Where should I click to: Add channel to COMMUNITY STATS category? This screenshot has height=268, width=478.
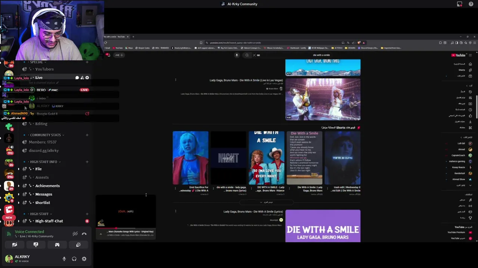click(x=87, y=135)
